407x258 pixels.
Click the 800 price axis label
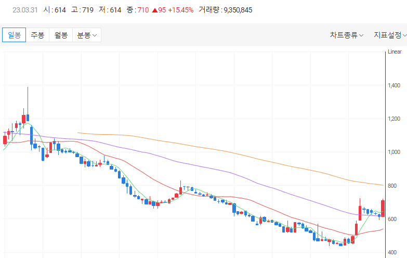[392, 186]
